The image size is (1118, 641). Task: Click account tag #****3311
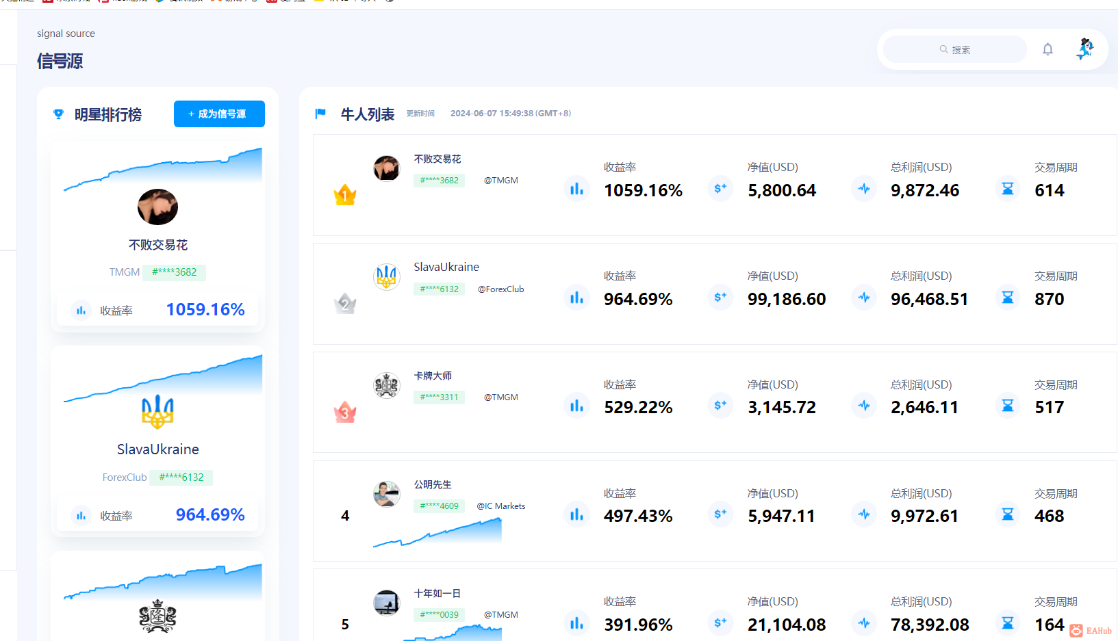[440, 397]
